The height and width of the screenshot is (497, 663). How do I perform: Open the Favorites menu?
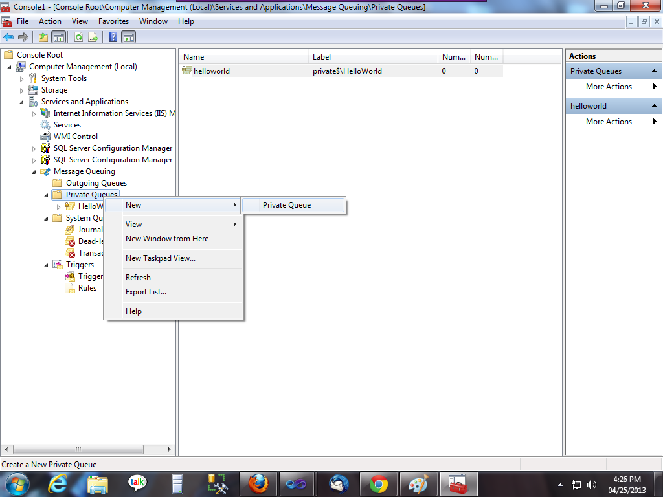tap(113, 21)
